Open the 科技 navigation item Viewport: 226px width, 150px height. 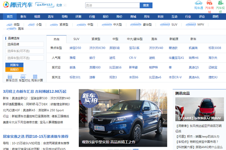click(160, 16)
